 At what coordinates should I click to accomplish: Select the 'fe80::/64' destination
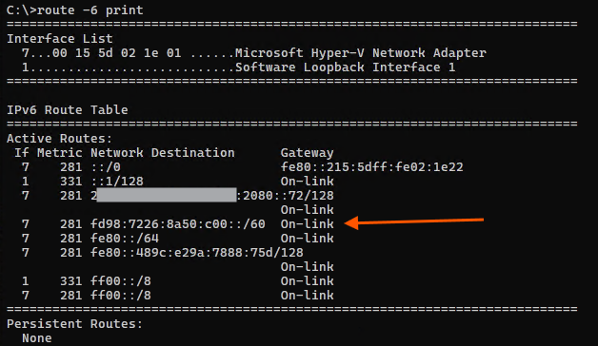(x=125, y=239)
